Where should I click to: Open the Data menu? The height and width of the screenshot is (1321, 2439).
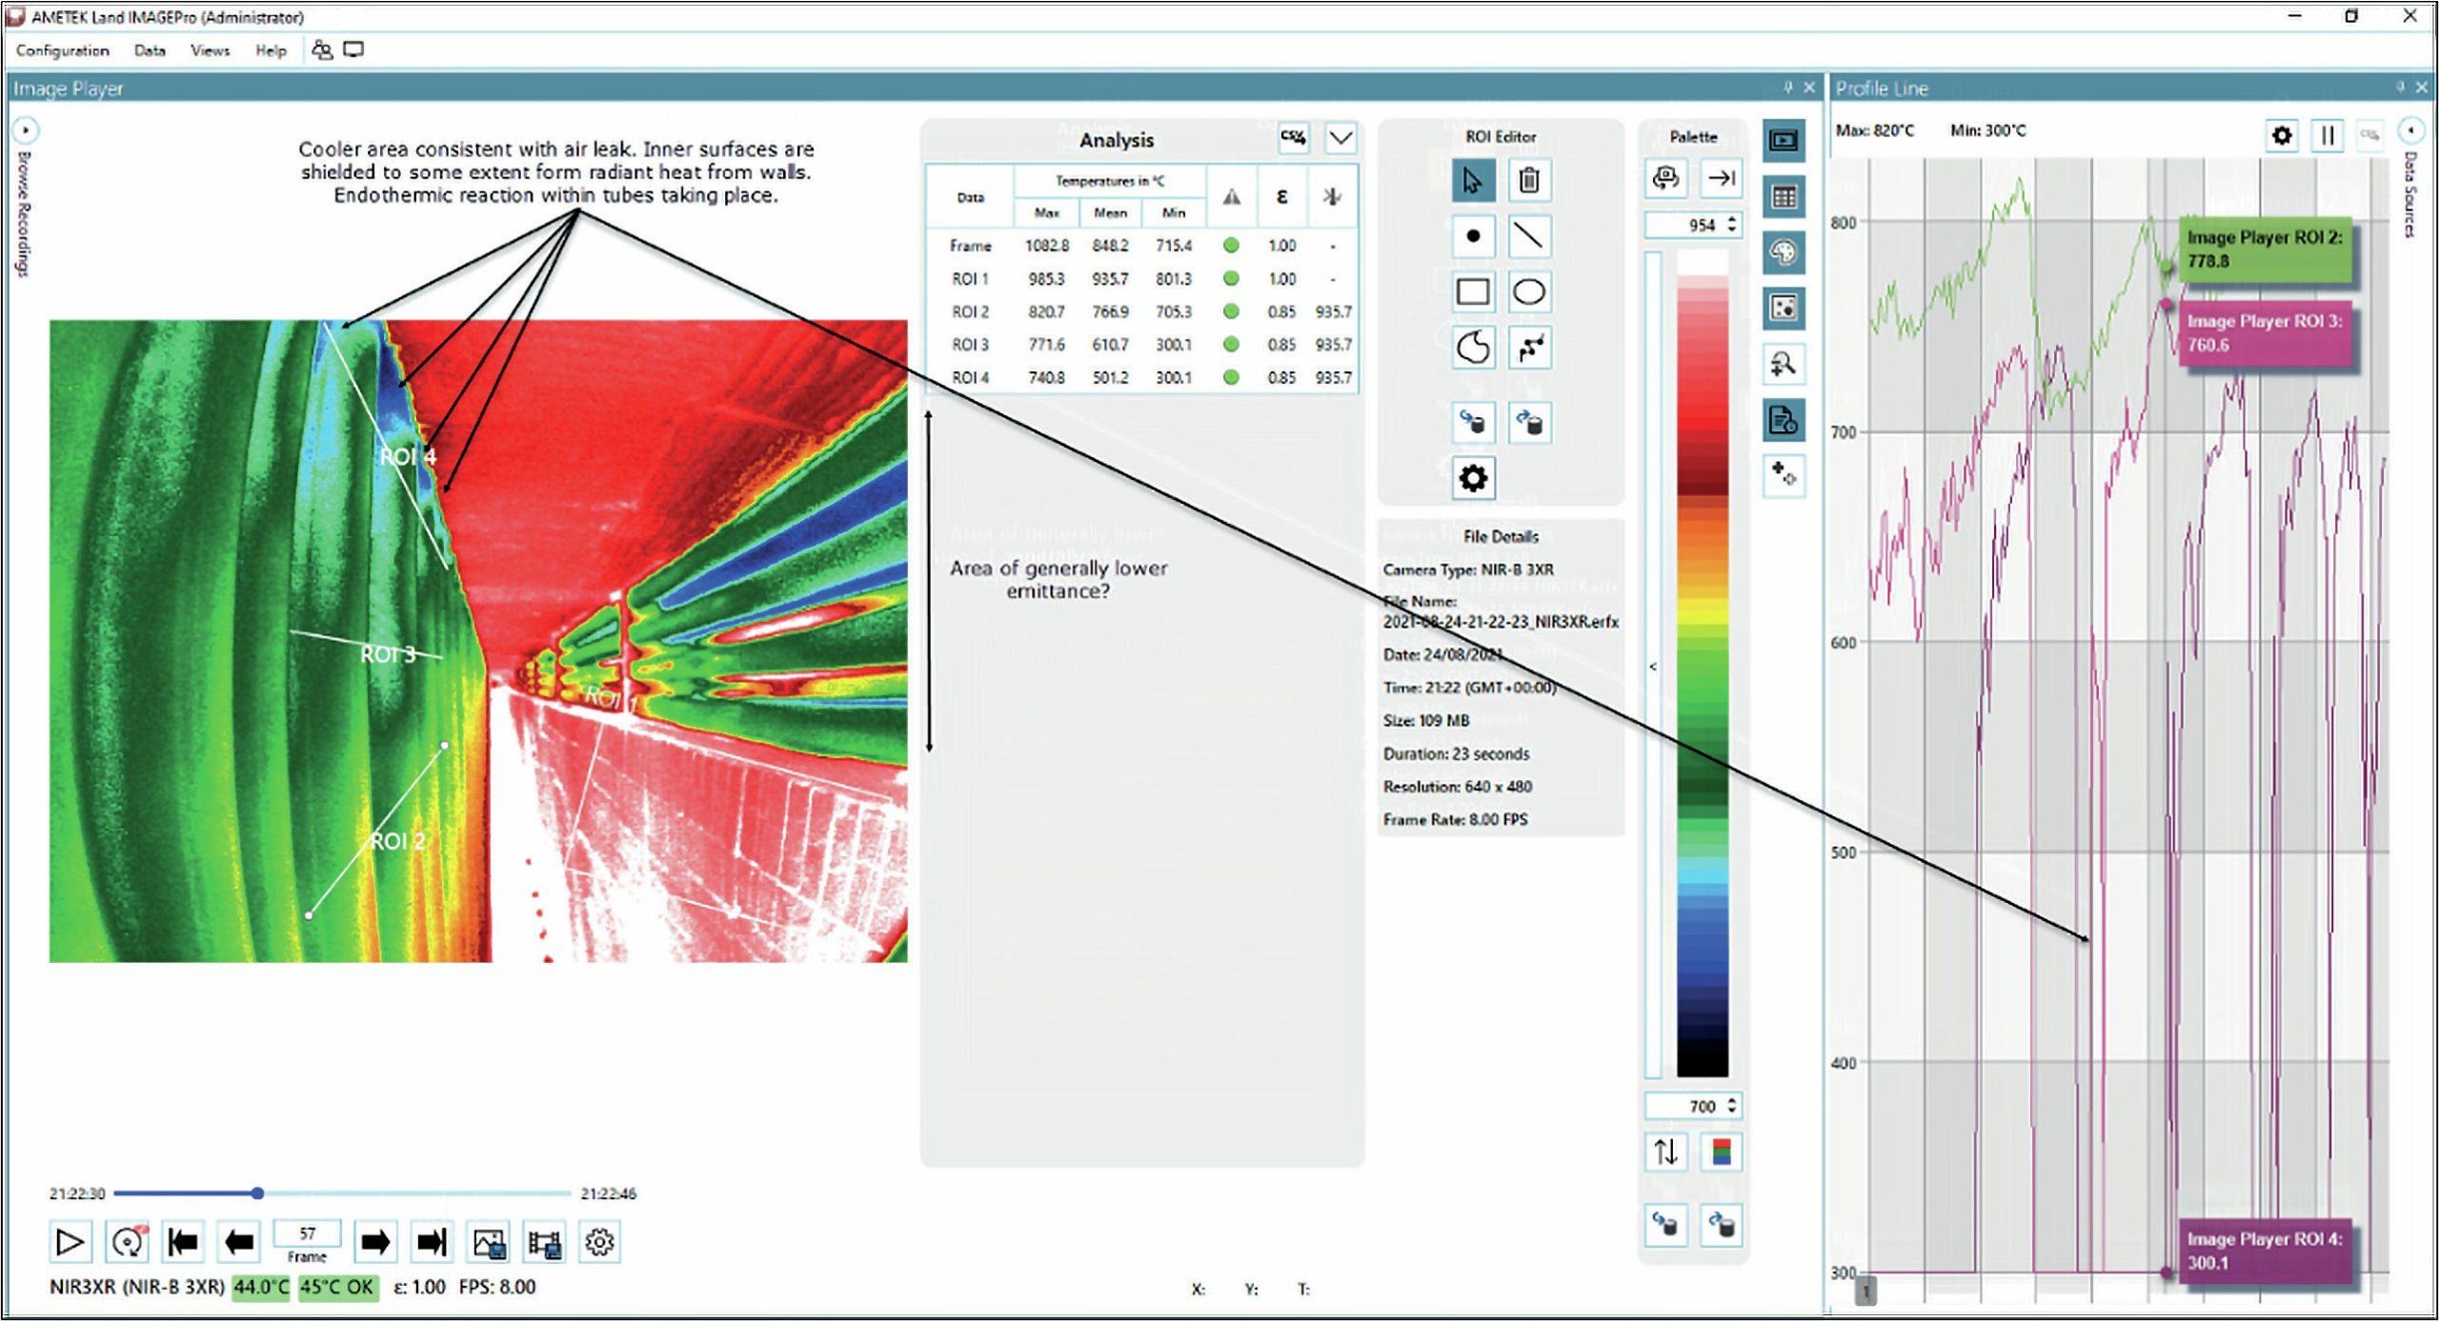tap(150, 50)
